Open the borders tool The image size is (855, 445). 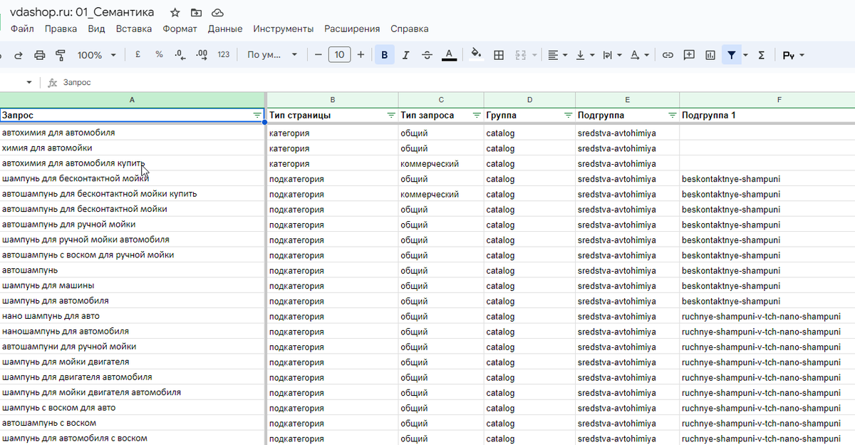click(499, 55)
